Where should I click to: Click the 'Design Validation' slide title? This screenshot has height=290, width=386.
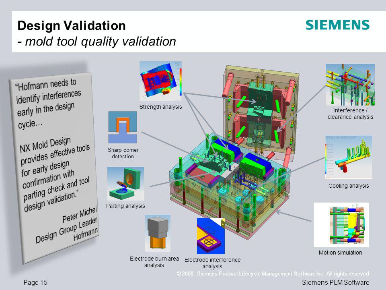click(x=72, y=25)
